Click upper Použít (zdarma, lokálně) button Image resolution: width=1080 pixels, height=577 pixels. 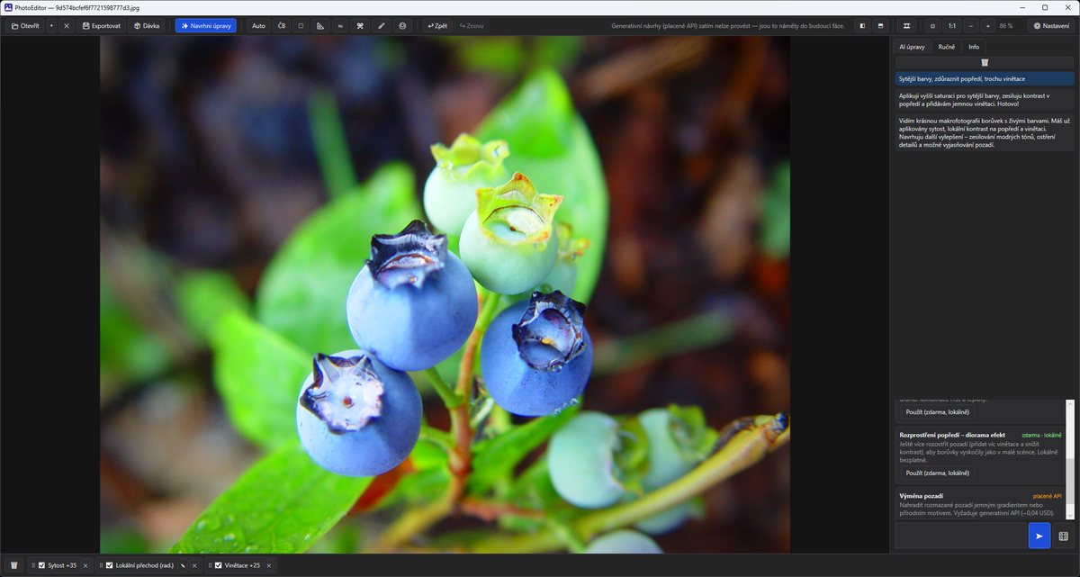938,412
